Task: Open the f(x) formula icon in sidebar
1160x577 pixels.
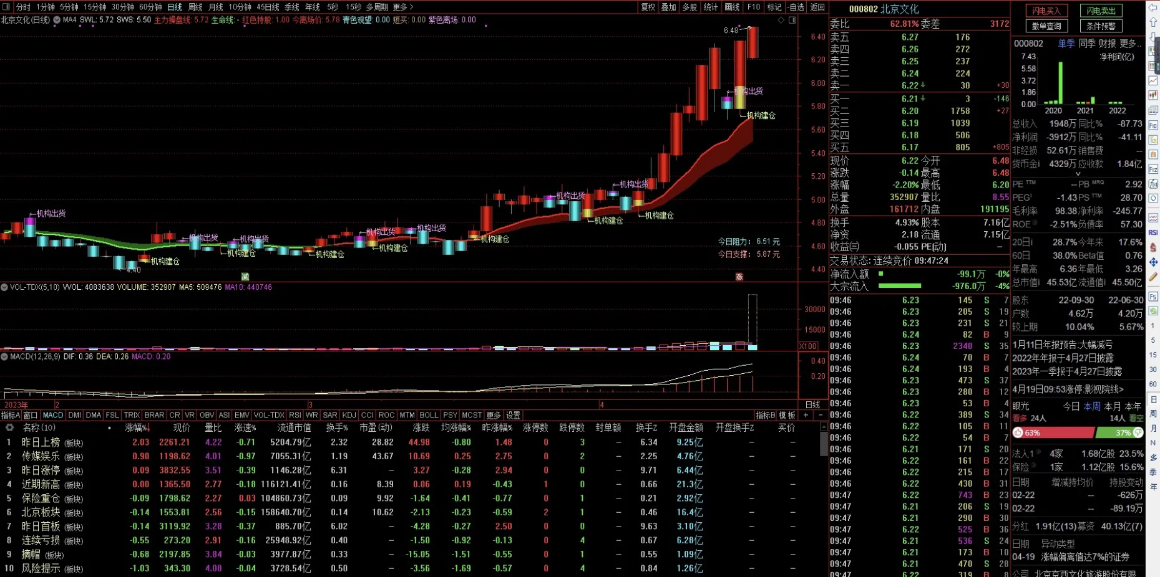Action: click(1153, 183)
